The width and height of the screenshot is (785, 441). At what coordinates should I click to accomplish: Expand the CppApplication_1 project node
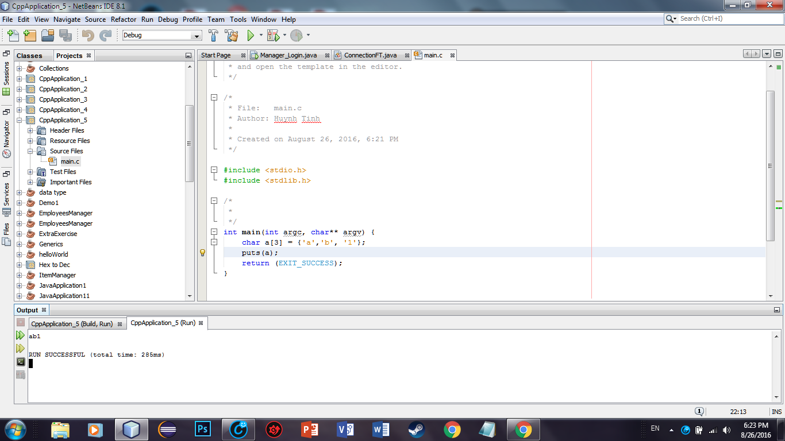pyautogui.click(x=19, y=79)
